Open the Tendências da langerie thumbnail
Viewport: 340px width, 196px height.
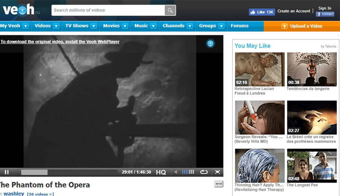click(x=312, y=69)
